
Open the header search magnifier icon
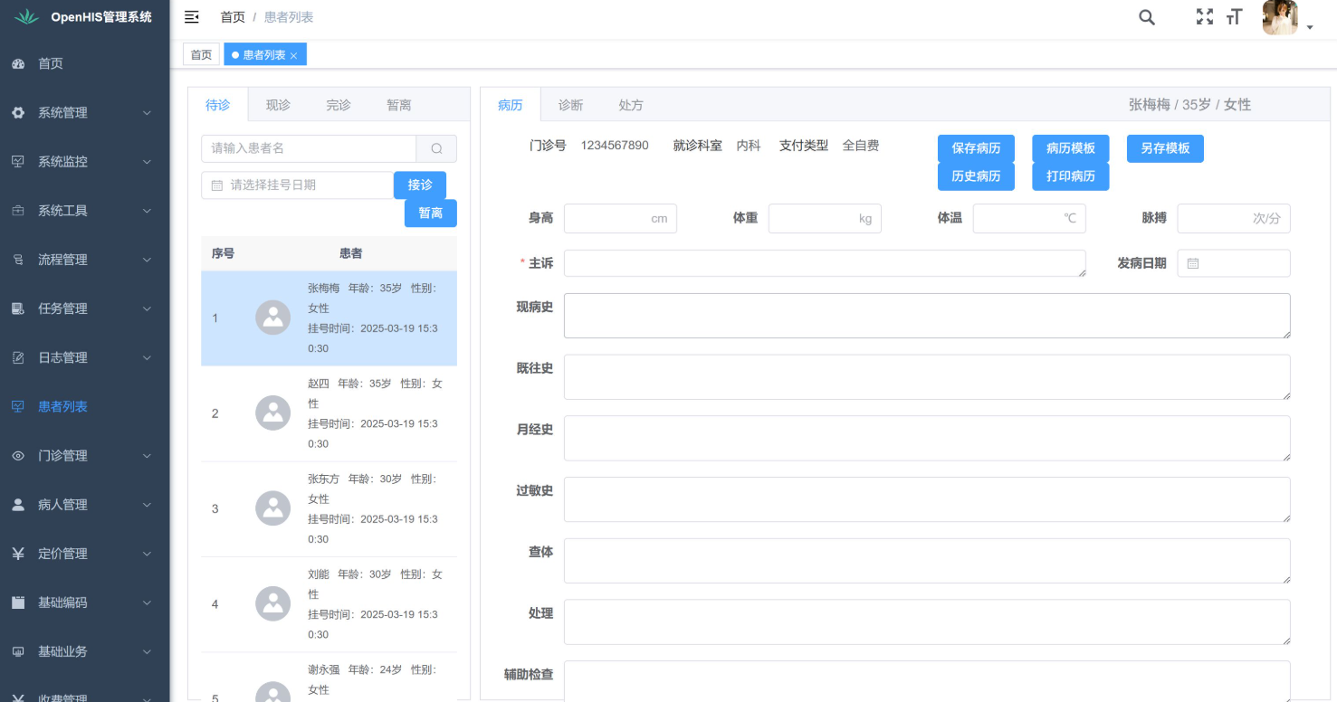tap(1147, 17)
